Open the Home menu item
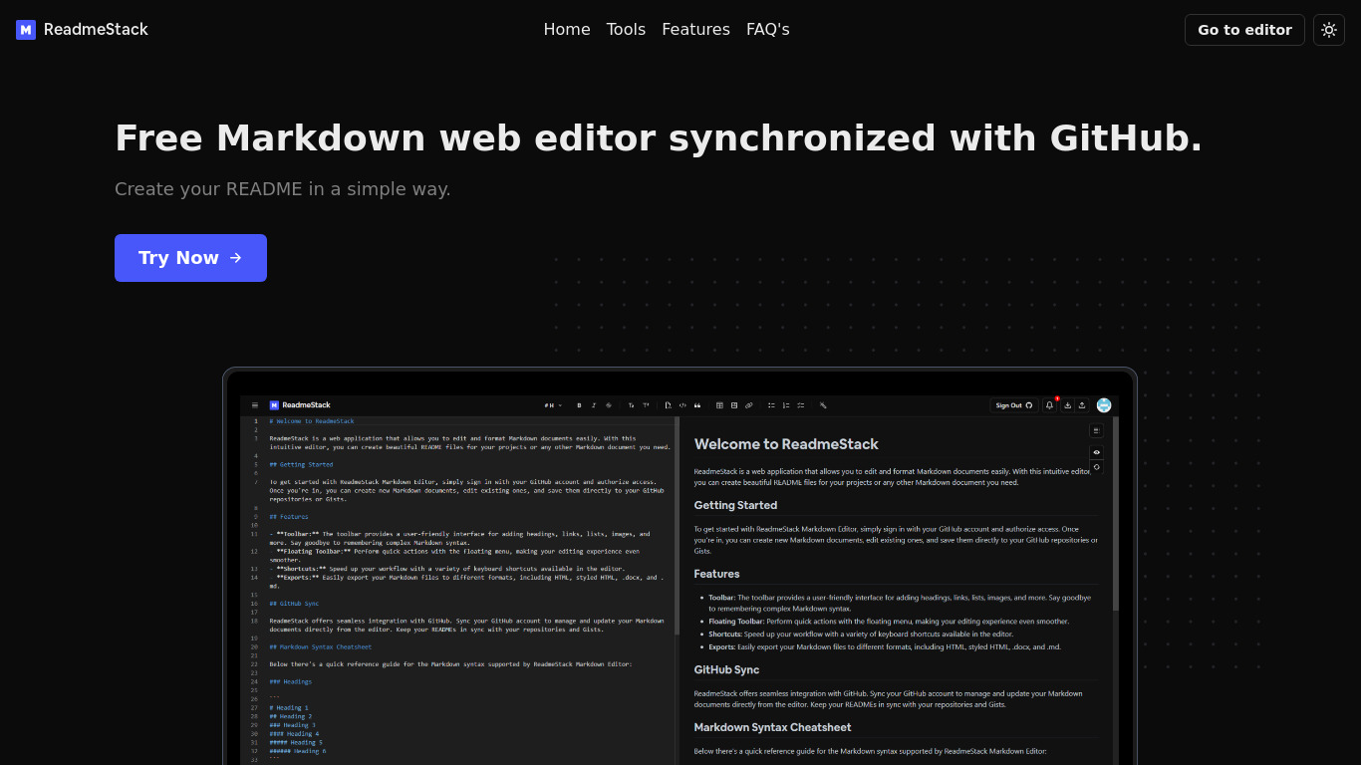The image size is (1361, 765). (x=566, y=30)
